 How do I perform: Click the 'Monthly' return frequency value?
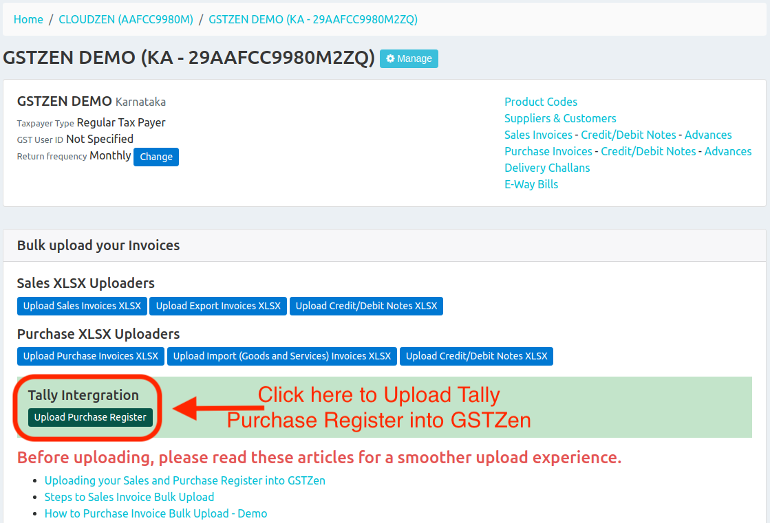pos(110,155)
